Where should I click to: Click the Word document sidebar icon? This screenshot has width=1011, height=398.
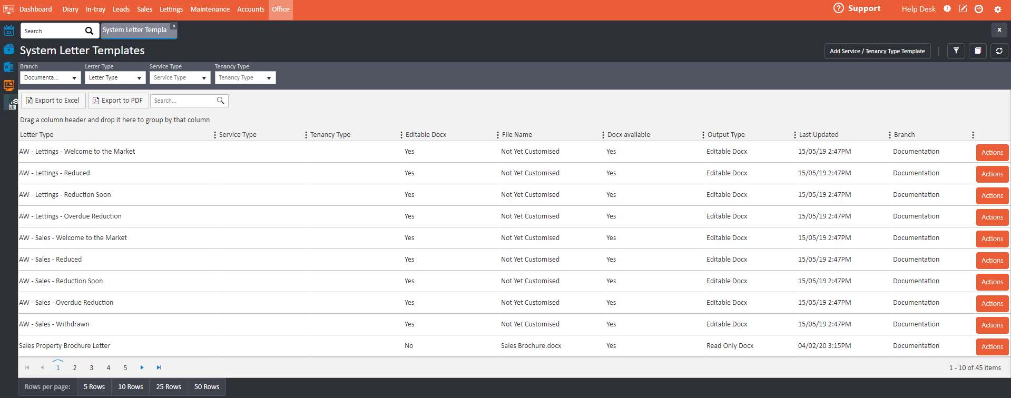pos(9,67)
